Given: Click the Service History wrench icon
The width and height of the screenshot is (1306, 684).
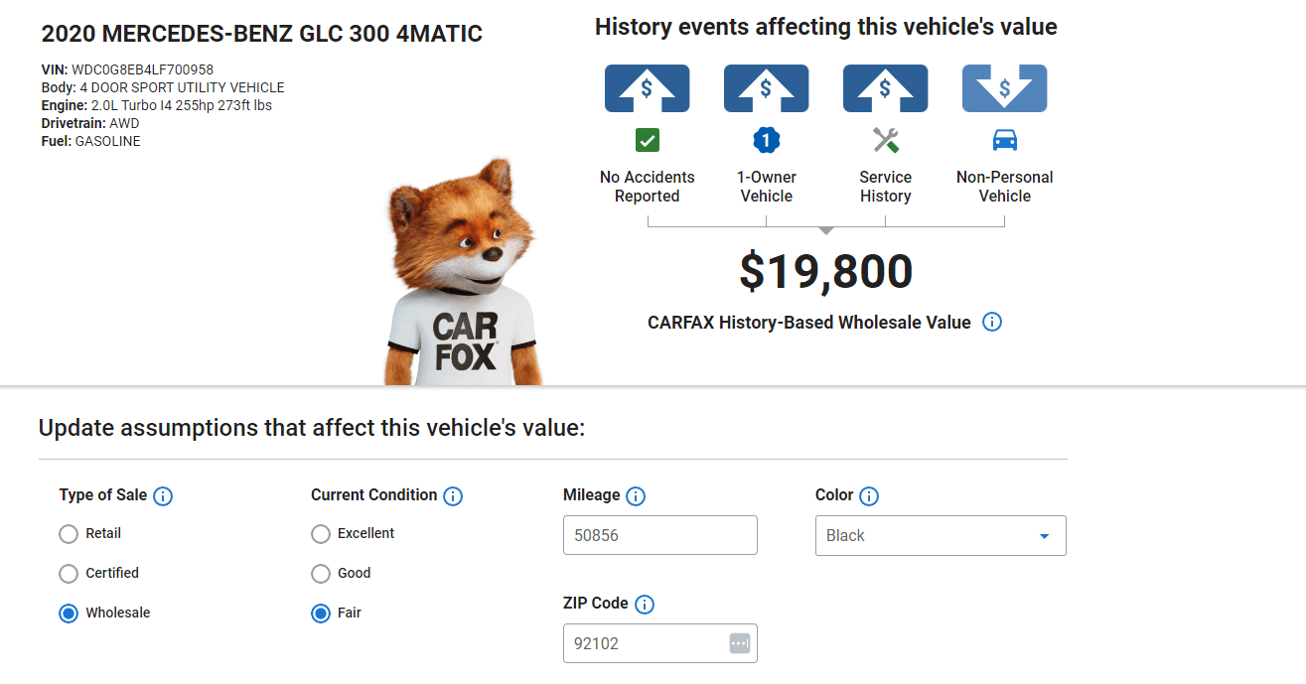Looking at the screenshot, I should pos(885,140).
